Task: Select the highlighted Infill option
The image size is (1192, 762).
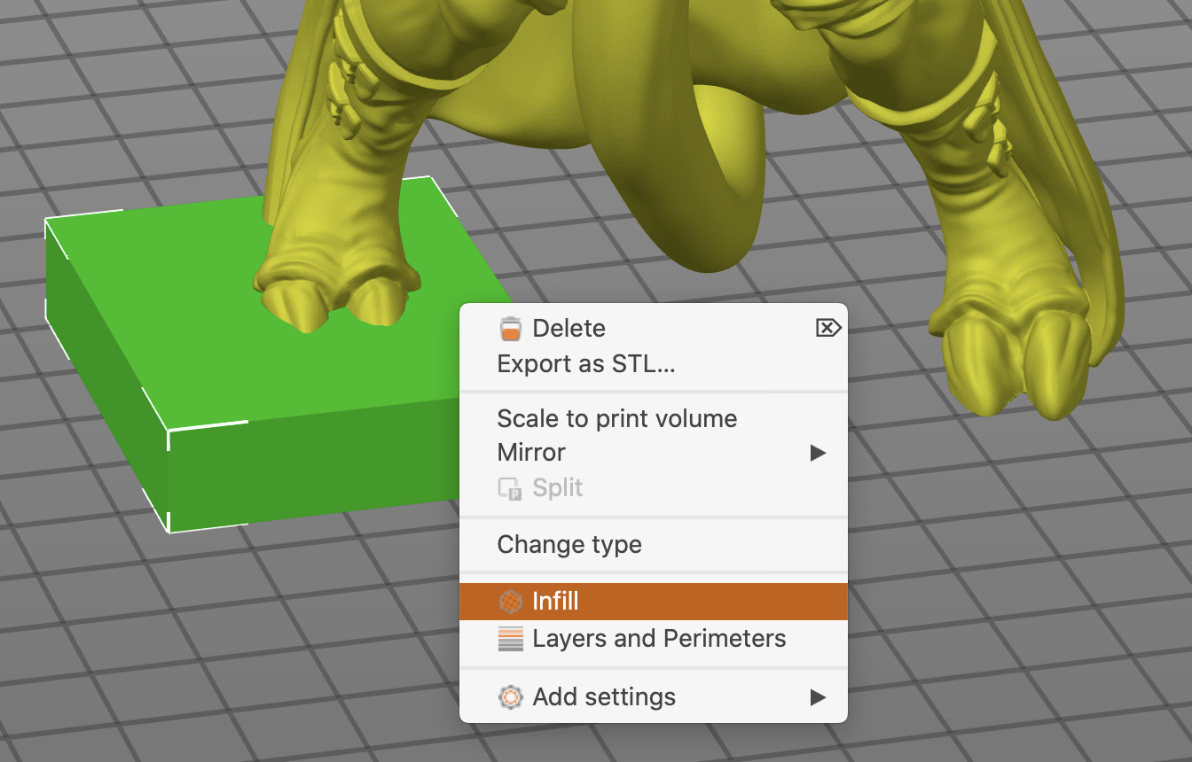Action: tap(654, 602)
